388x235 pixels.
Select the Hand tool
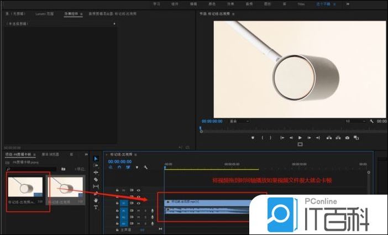tap(96, 200)
